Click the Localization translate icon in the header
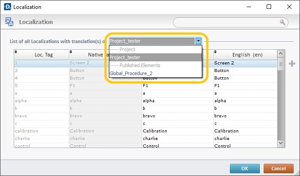 (x=9, y=22)
